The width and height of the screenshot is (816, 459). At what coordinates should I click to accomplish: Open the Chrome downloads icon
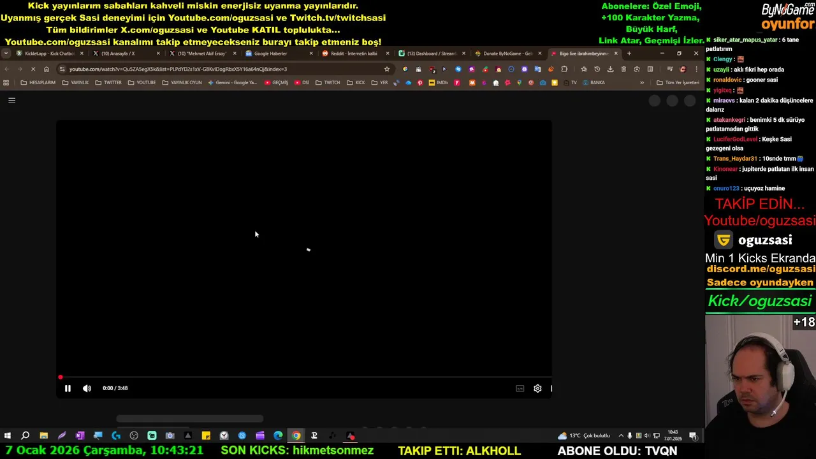610,69
